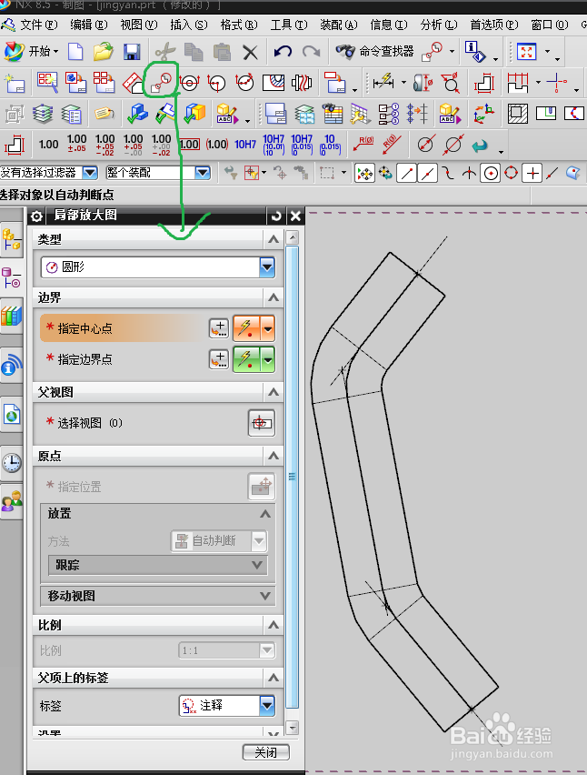Screen dimensions: 587x775
Task: Open the Assembly Navigator sidebar tab
Action: pyautogui.click(x=11, y=239)
